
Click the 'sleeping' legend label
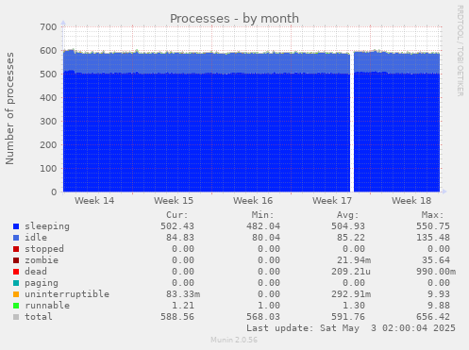click(47, 226)
